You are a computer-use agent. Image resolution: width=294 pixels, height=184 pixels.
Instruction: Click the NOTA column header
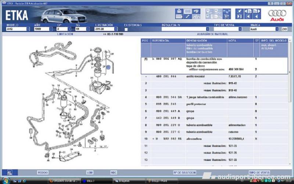click(x=240, y=41)
